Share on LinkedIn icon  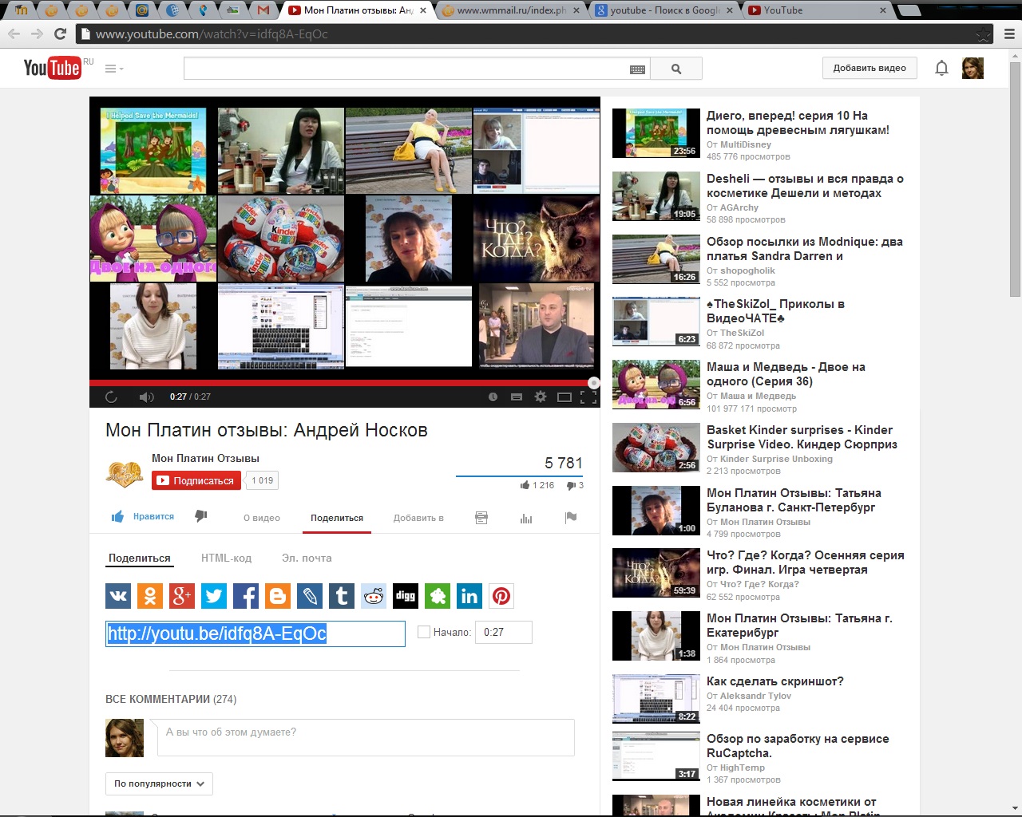[x=469, y=596]
